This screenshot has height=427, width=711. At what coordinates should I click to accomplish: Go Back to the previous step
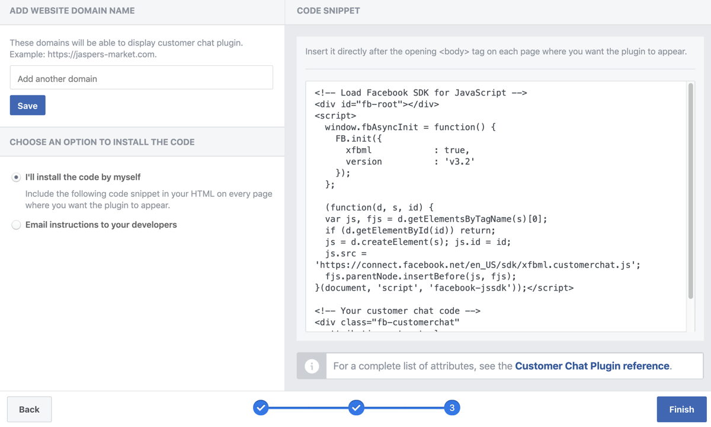click(29, 409)
